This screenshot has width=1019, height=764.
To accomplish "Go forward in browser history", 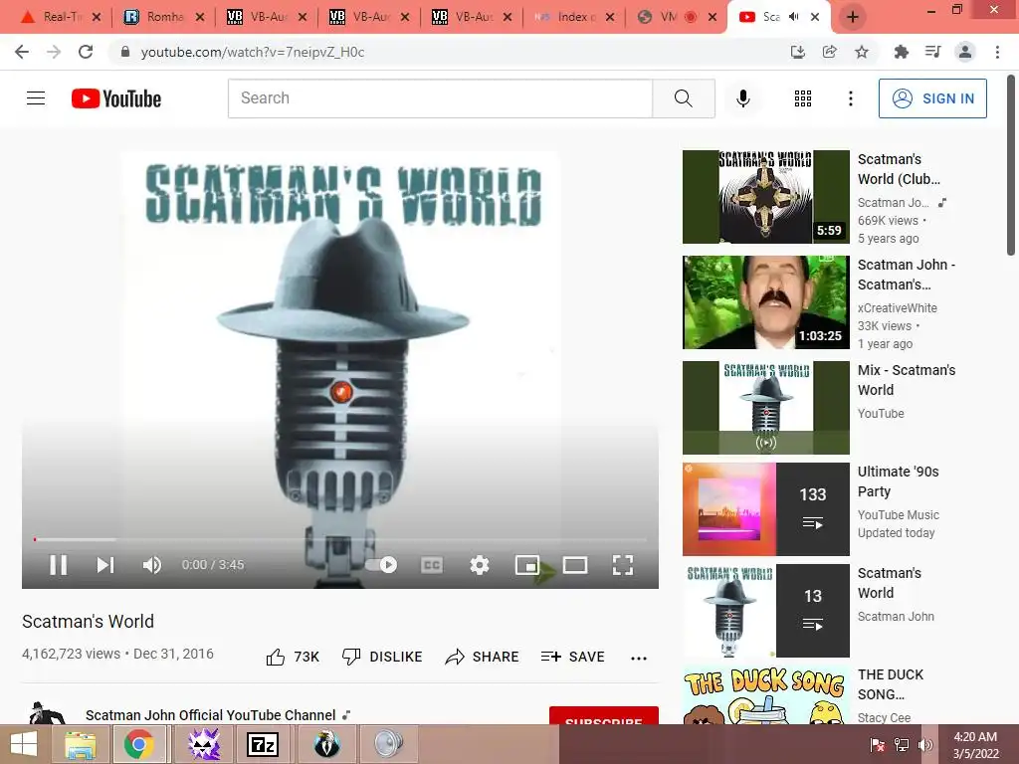I will [x=54, y=52].
